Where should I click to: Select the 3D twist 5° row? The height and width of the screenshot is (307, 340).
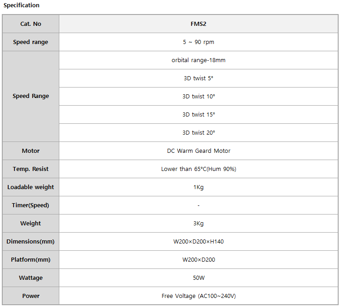tap(198, 78)
